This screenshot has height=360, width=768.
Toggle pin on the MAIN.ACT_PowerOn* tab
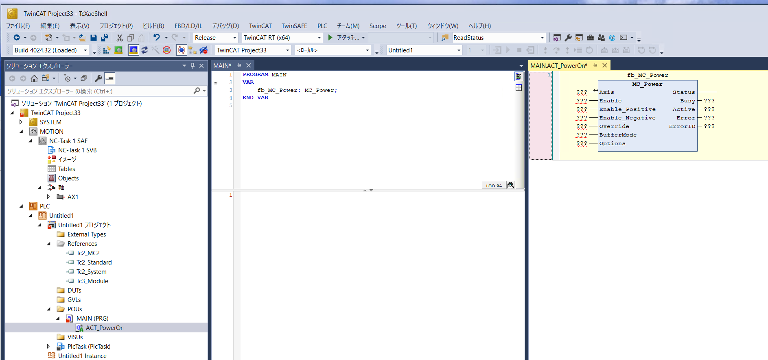tap(595, 65)
